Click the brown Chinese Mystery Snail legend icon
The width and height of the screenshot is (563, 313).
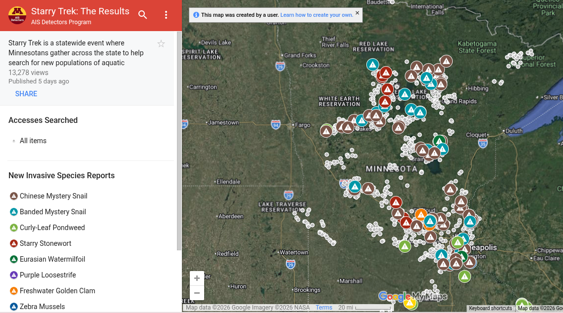coord(14,196)
